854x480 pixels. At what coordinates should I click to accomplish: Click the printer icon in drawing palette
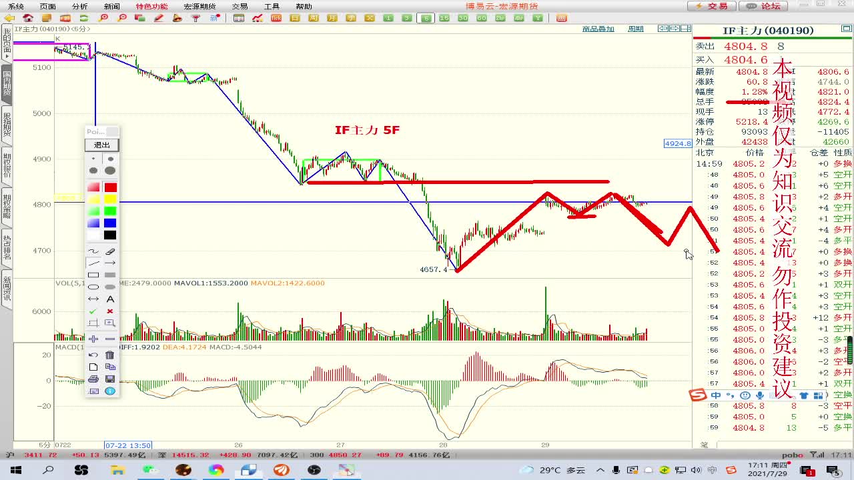(x=93, y=379)
